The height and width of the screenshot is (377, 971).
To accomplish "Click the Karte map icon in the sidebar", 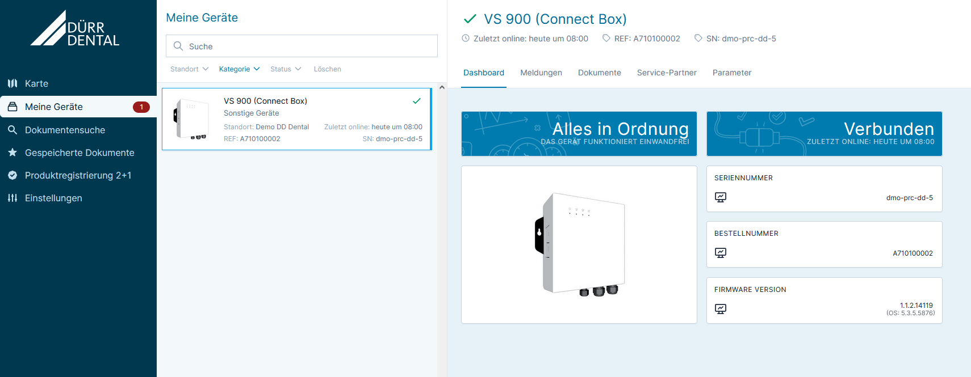I will tap(12, 83).
